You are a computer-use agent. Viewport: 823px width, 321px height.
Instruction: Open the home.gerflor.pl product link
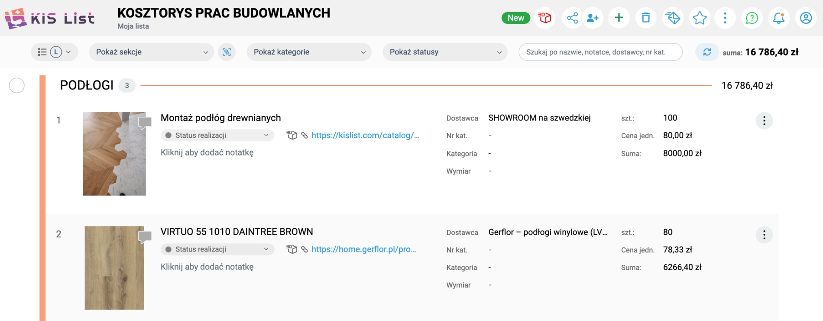pos(363,249)
